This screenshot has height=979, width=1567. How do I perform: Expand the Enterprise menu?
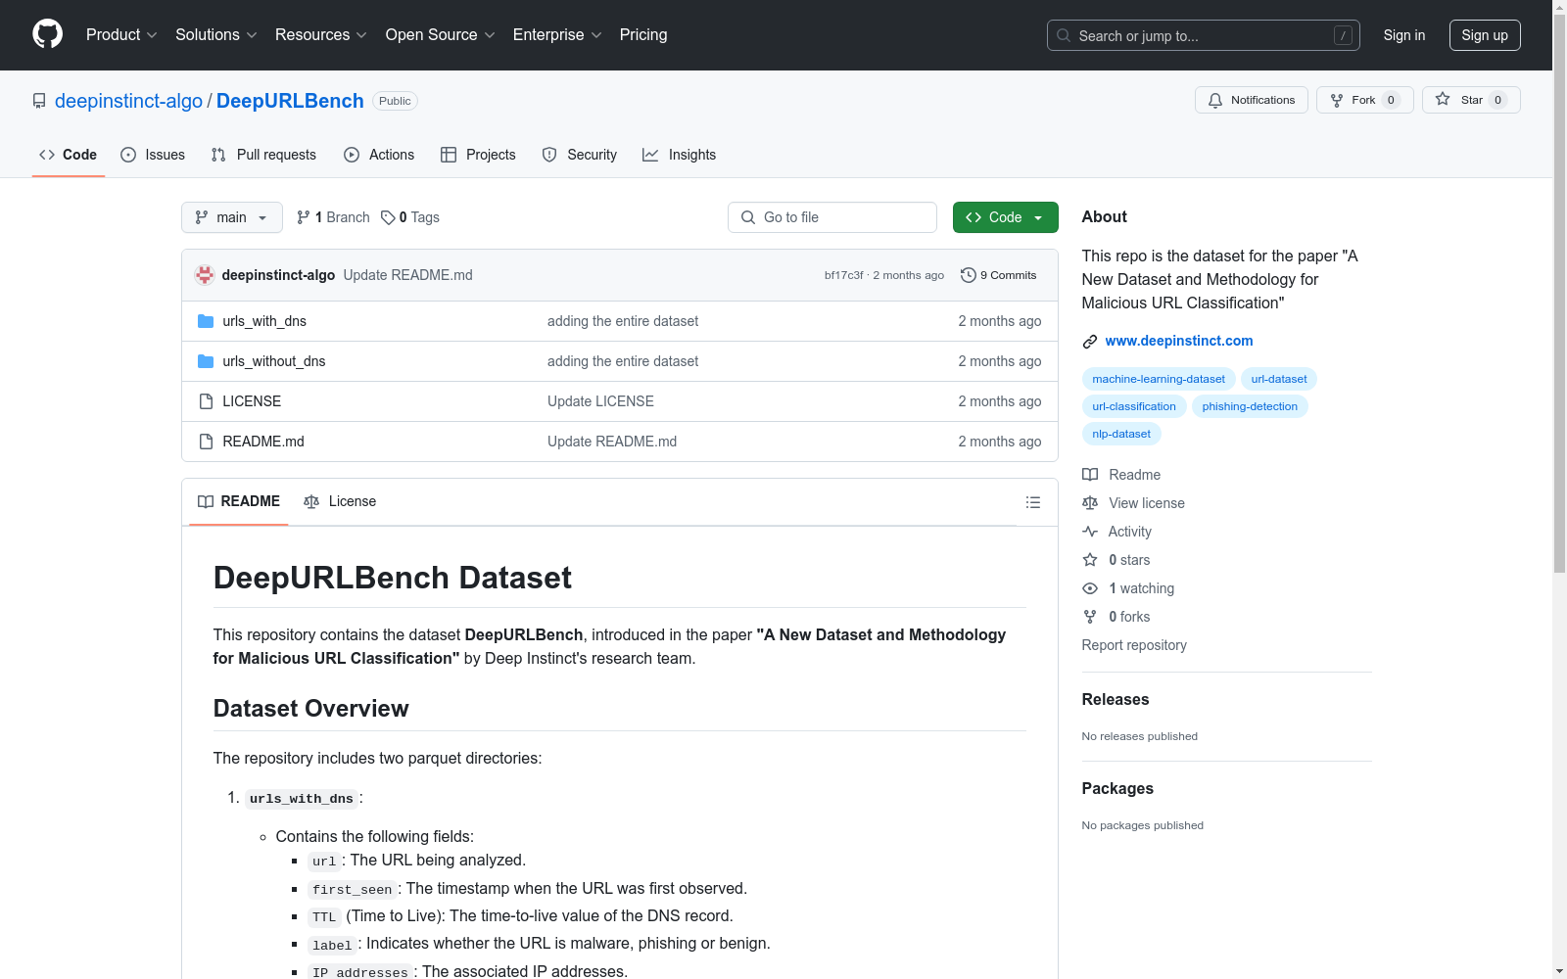pyautogui.click(x=557, y=35)
